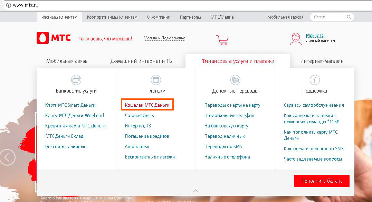Open Как сделать перевод по SMS link
The height and width of the screenshot is (202, 372).
pos(314,149)
